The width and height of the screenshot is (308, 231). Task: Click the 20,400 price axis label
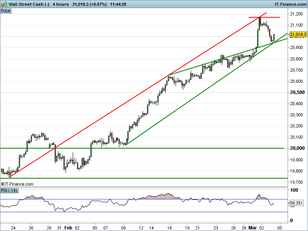296,104
